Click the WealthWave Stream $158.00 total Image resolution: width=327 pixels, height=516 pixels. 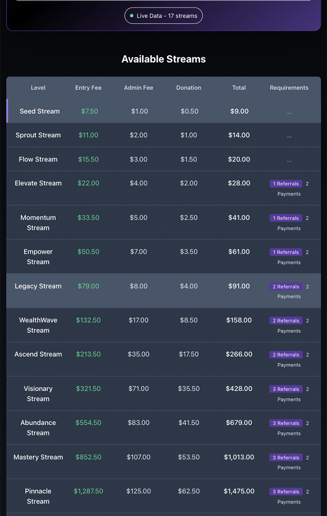coord(239,320)
